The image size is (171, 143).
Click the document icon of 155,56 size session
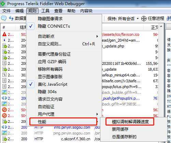coord(4,63)
